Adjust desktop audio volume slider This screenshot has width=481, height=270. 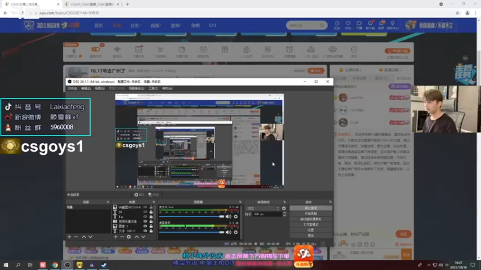pos(191,232)
